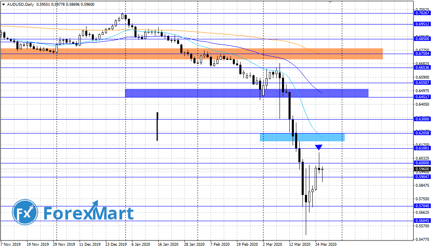Click the 24 Mar 2020 date label
The image size is (432, 249).
(326, 244)
